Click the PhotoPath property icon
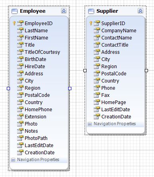The width and height of the screenshot is (154, 177). (20, 138)
